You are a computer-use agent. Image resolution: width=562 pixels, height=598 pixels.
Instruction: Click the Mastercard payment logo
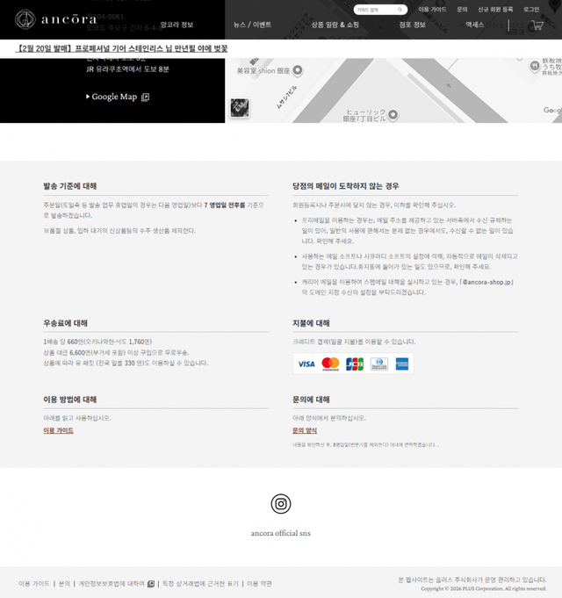coord(330,364)
